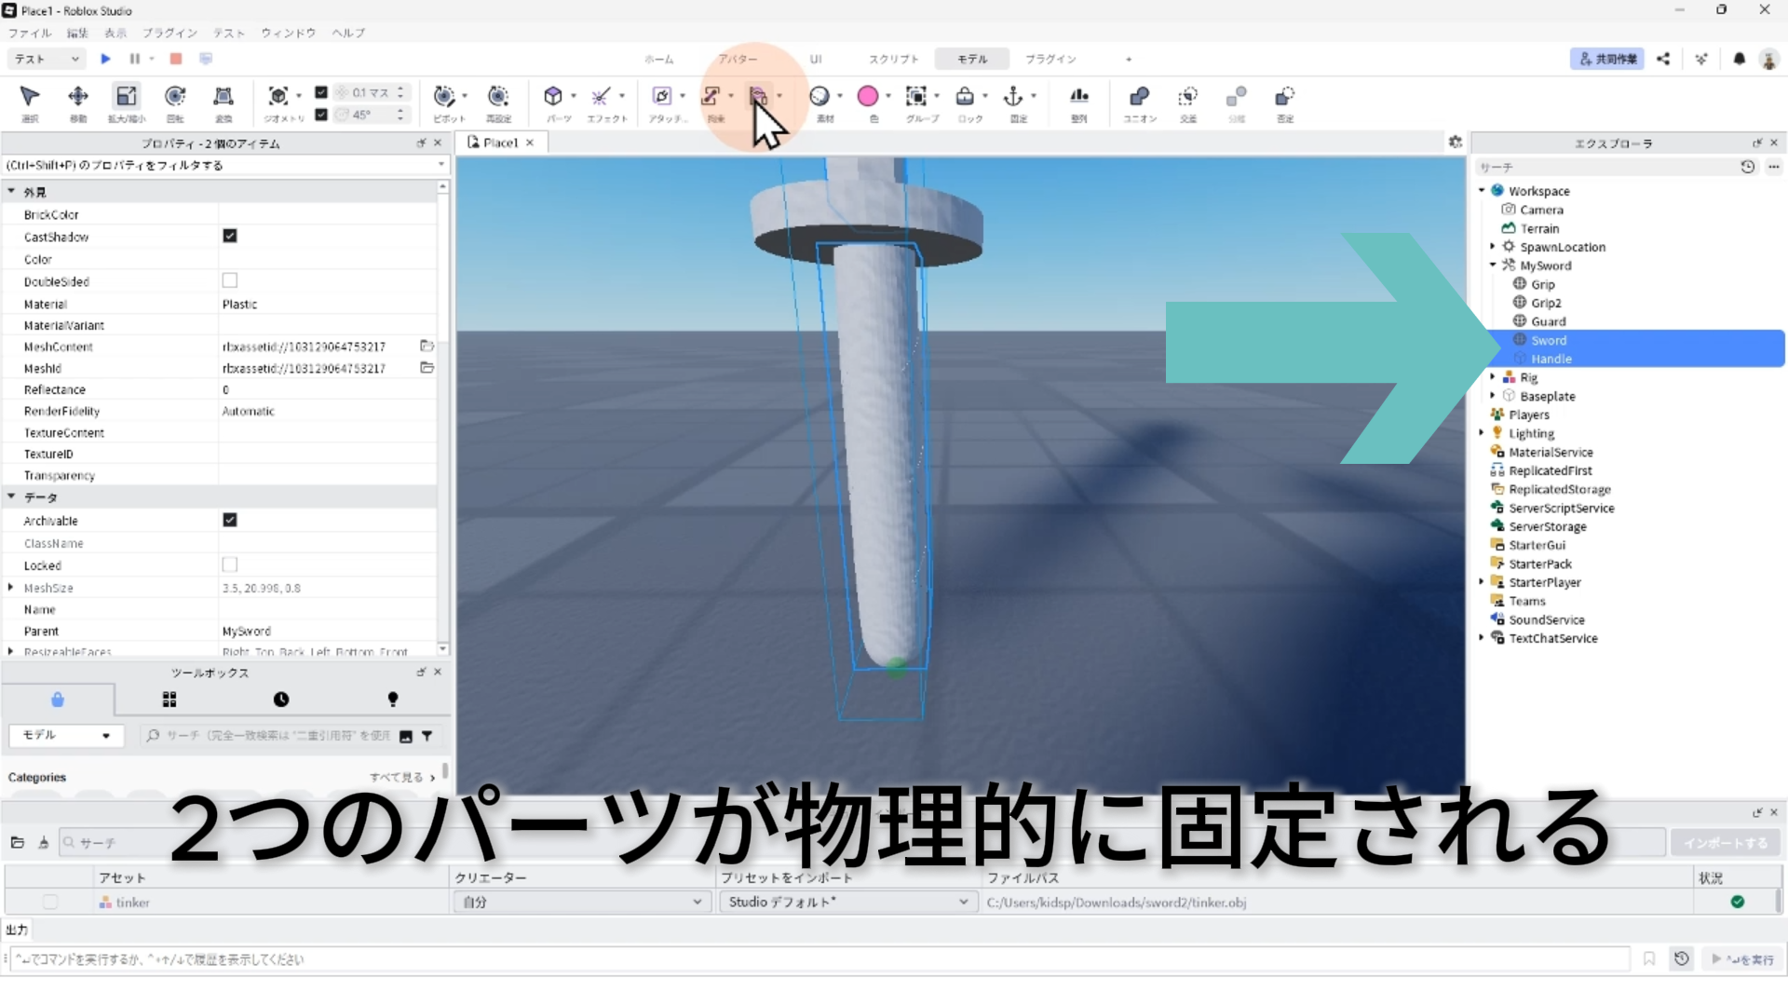The height and width of the screenshot is (1006, 1788).
Task: Open the モデル category dropdown in Toolbox
Action: [65, 735]
